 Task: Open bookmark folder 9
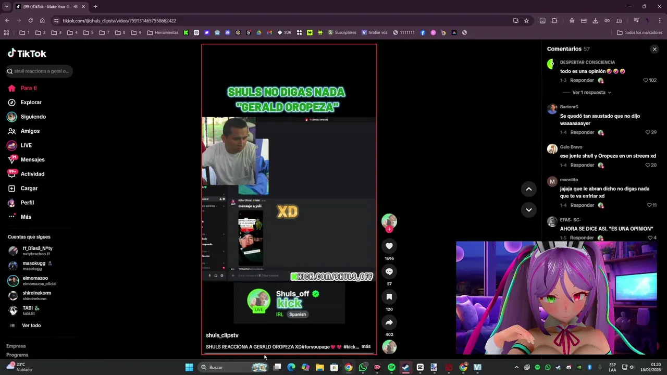click(x=137, y=32)
